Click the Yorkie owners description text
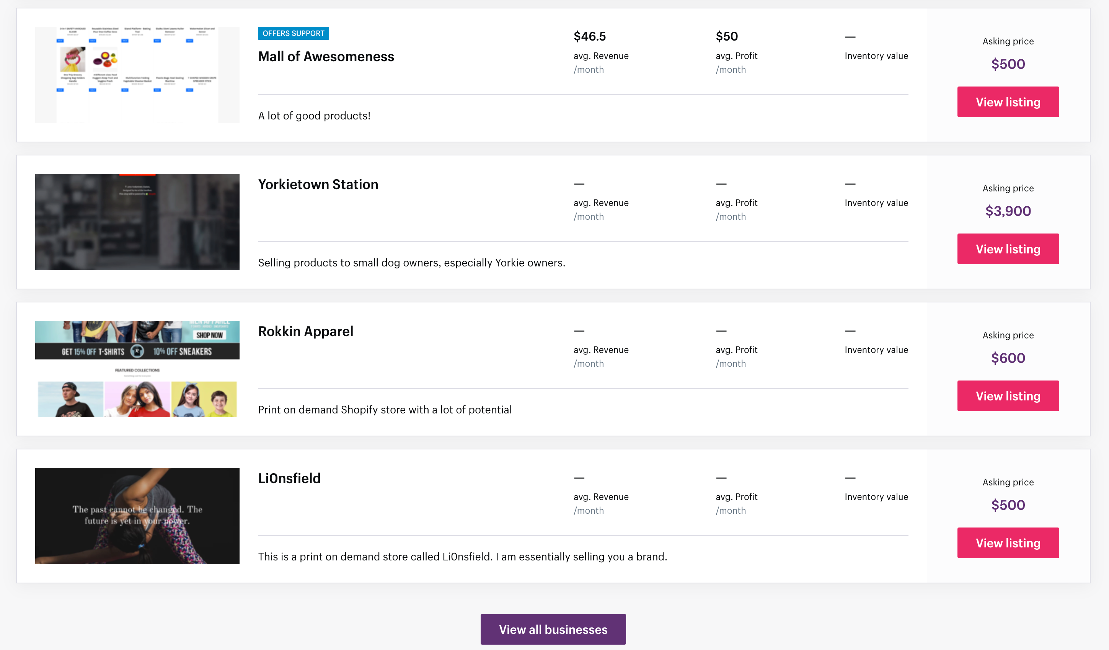 (411, 263)
